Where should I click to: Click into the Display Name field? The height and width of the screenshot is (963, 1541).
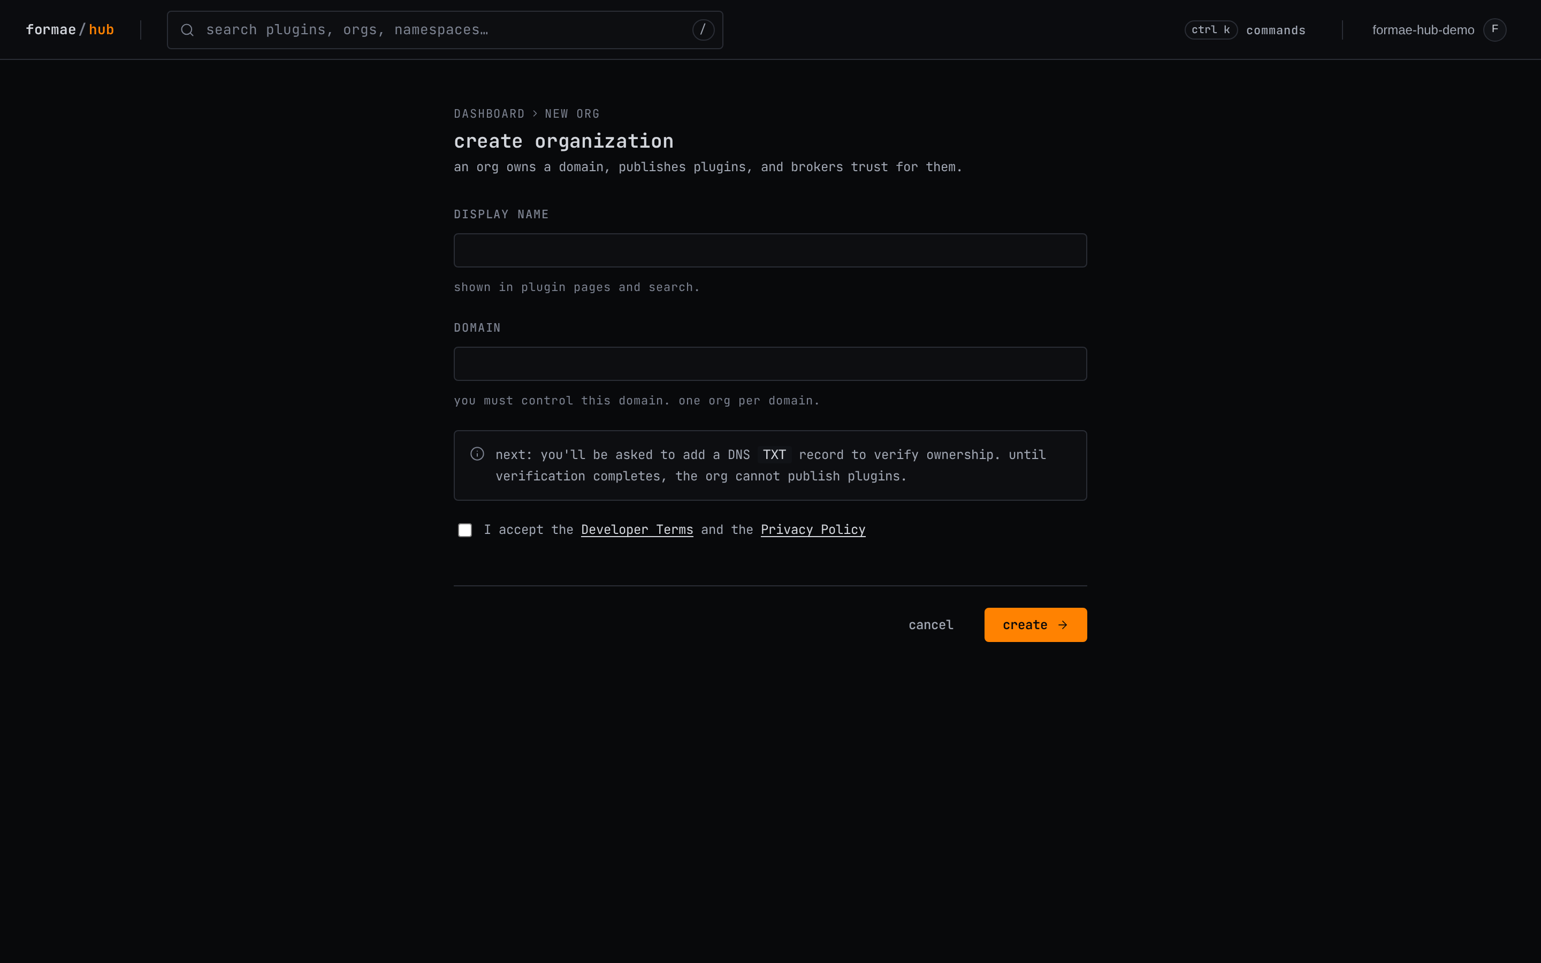(770, 250)
